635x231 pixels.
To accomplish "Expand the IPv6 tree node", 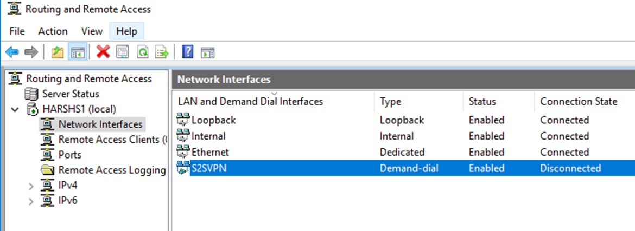I will pos(31,202).
